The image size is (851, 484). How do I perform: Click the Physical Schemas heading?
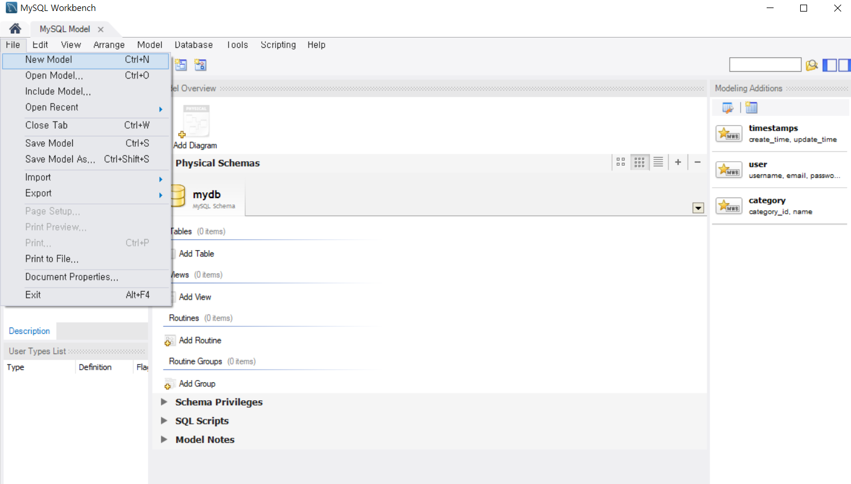tap(218, 163)
